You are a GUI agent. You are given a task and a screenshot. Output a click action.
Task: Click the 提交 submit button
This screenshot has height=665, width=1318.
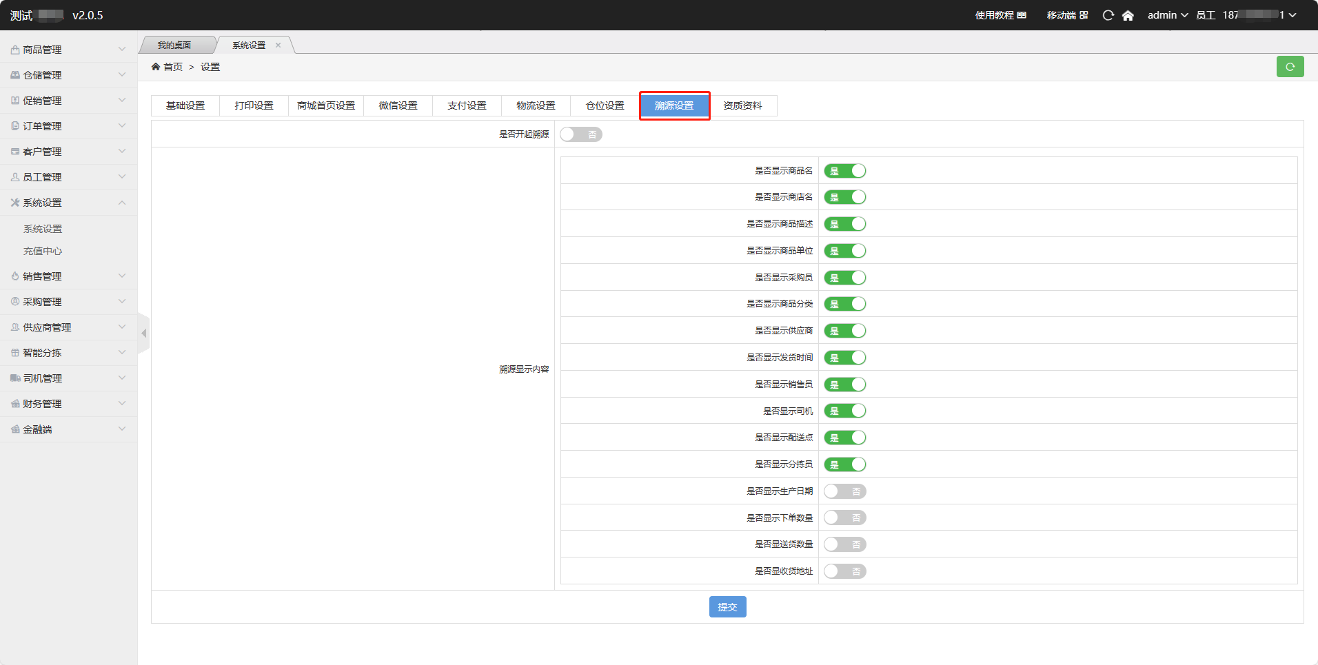click(727, 607)
